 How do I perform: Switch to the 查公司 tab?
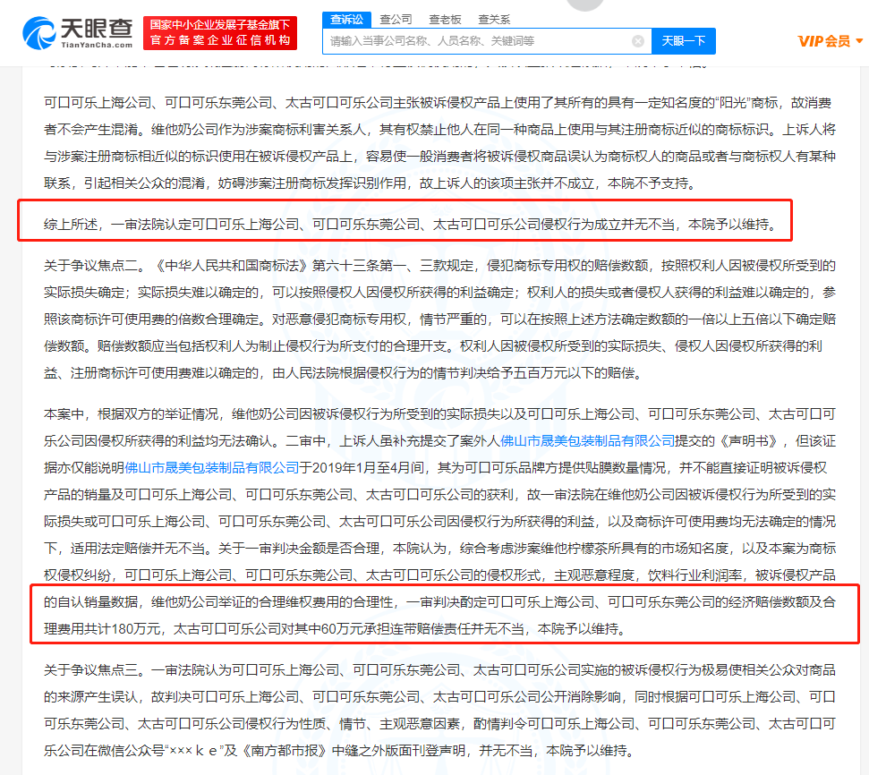point(396,19)
